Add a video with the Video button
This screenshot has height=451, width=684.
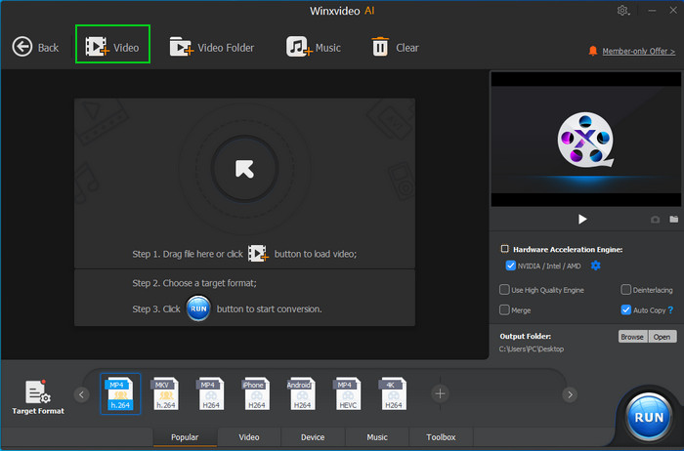click(x=112, y=44)
